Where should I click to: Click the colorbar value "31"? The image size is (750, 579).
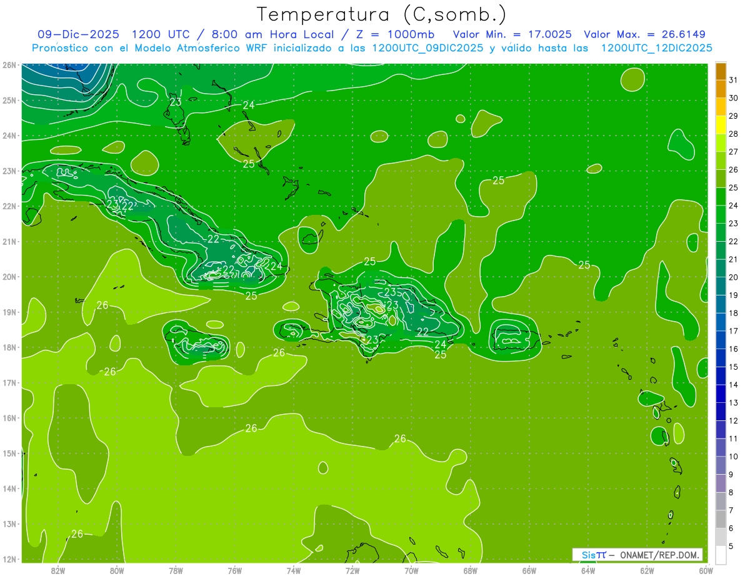coord(734,80)
